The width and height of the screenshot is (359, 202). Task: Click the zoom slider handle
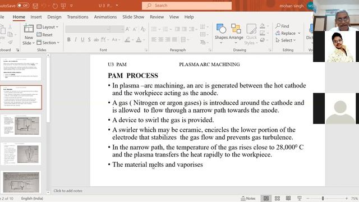point(323,198)
